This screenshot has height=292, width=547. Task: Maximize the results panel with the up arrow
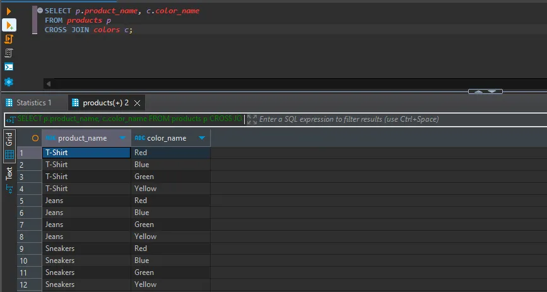pyautogui.click(x=479, y=91)
